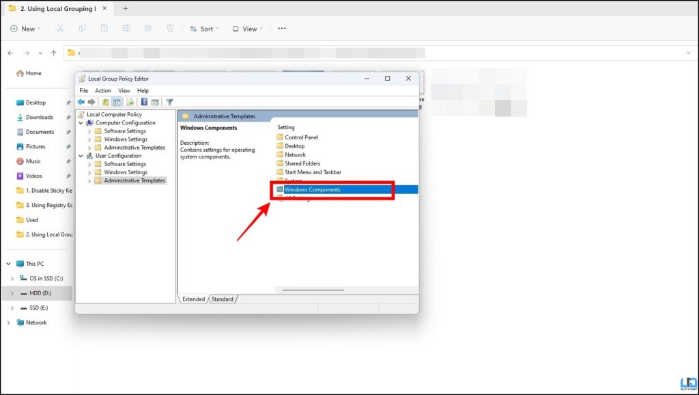This screenshot has height=395, width=699.
Task: Open the Help menu
Action: click(143, 91)
